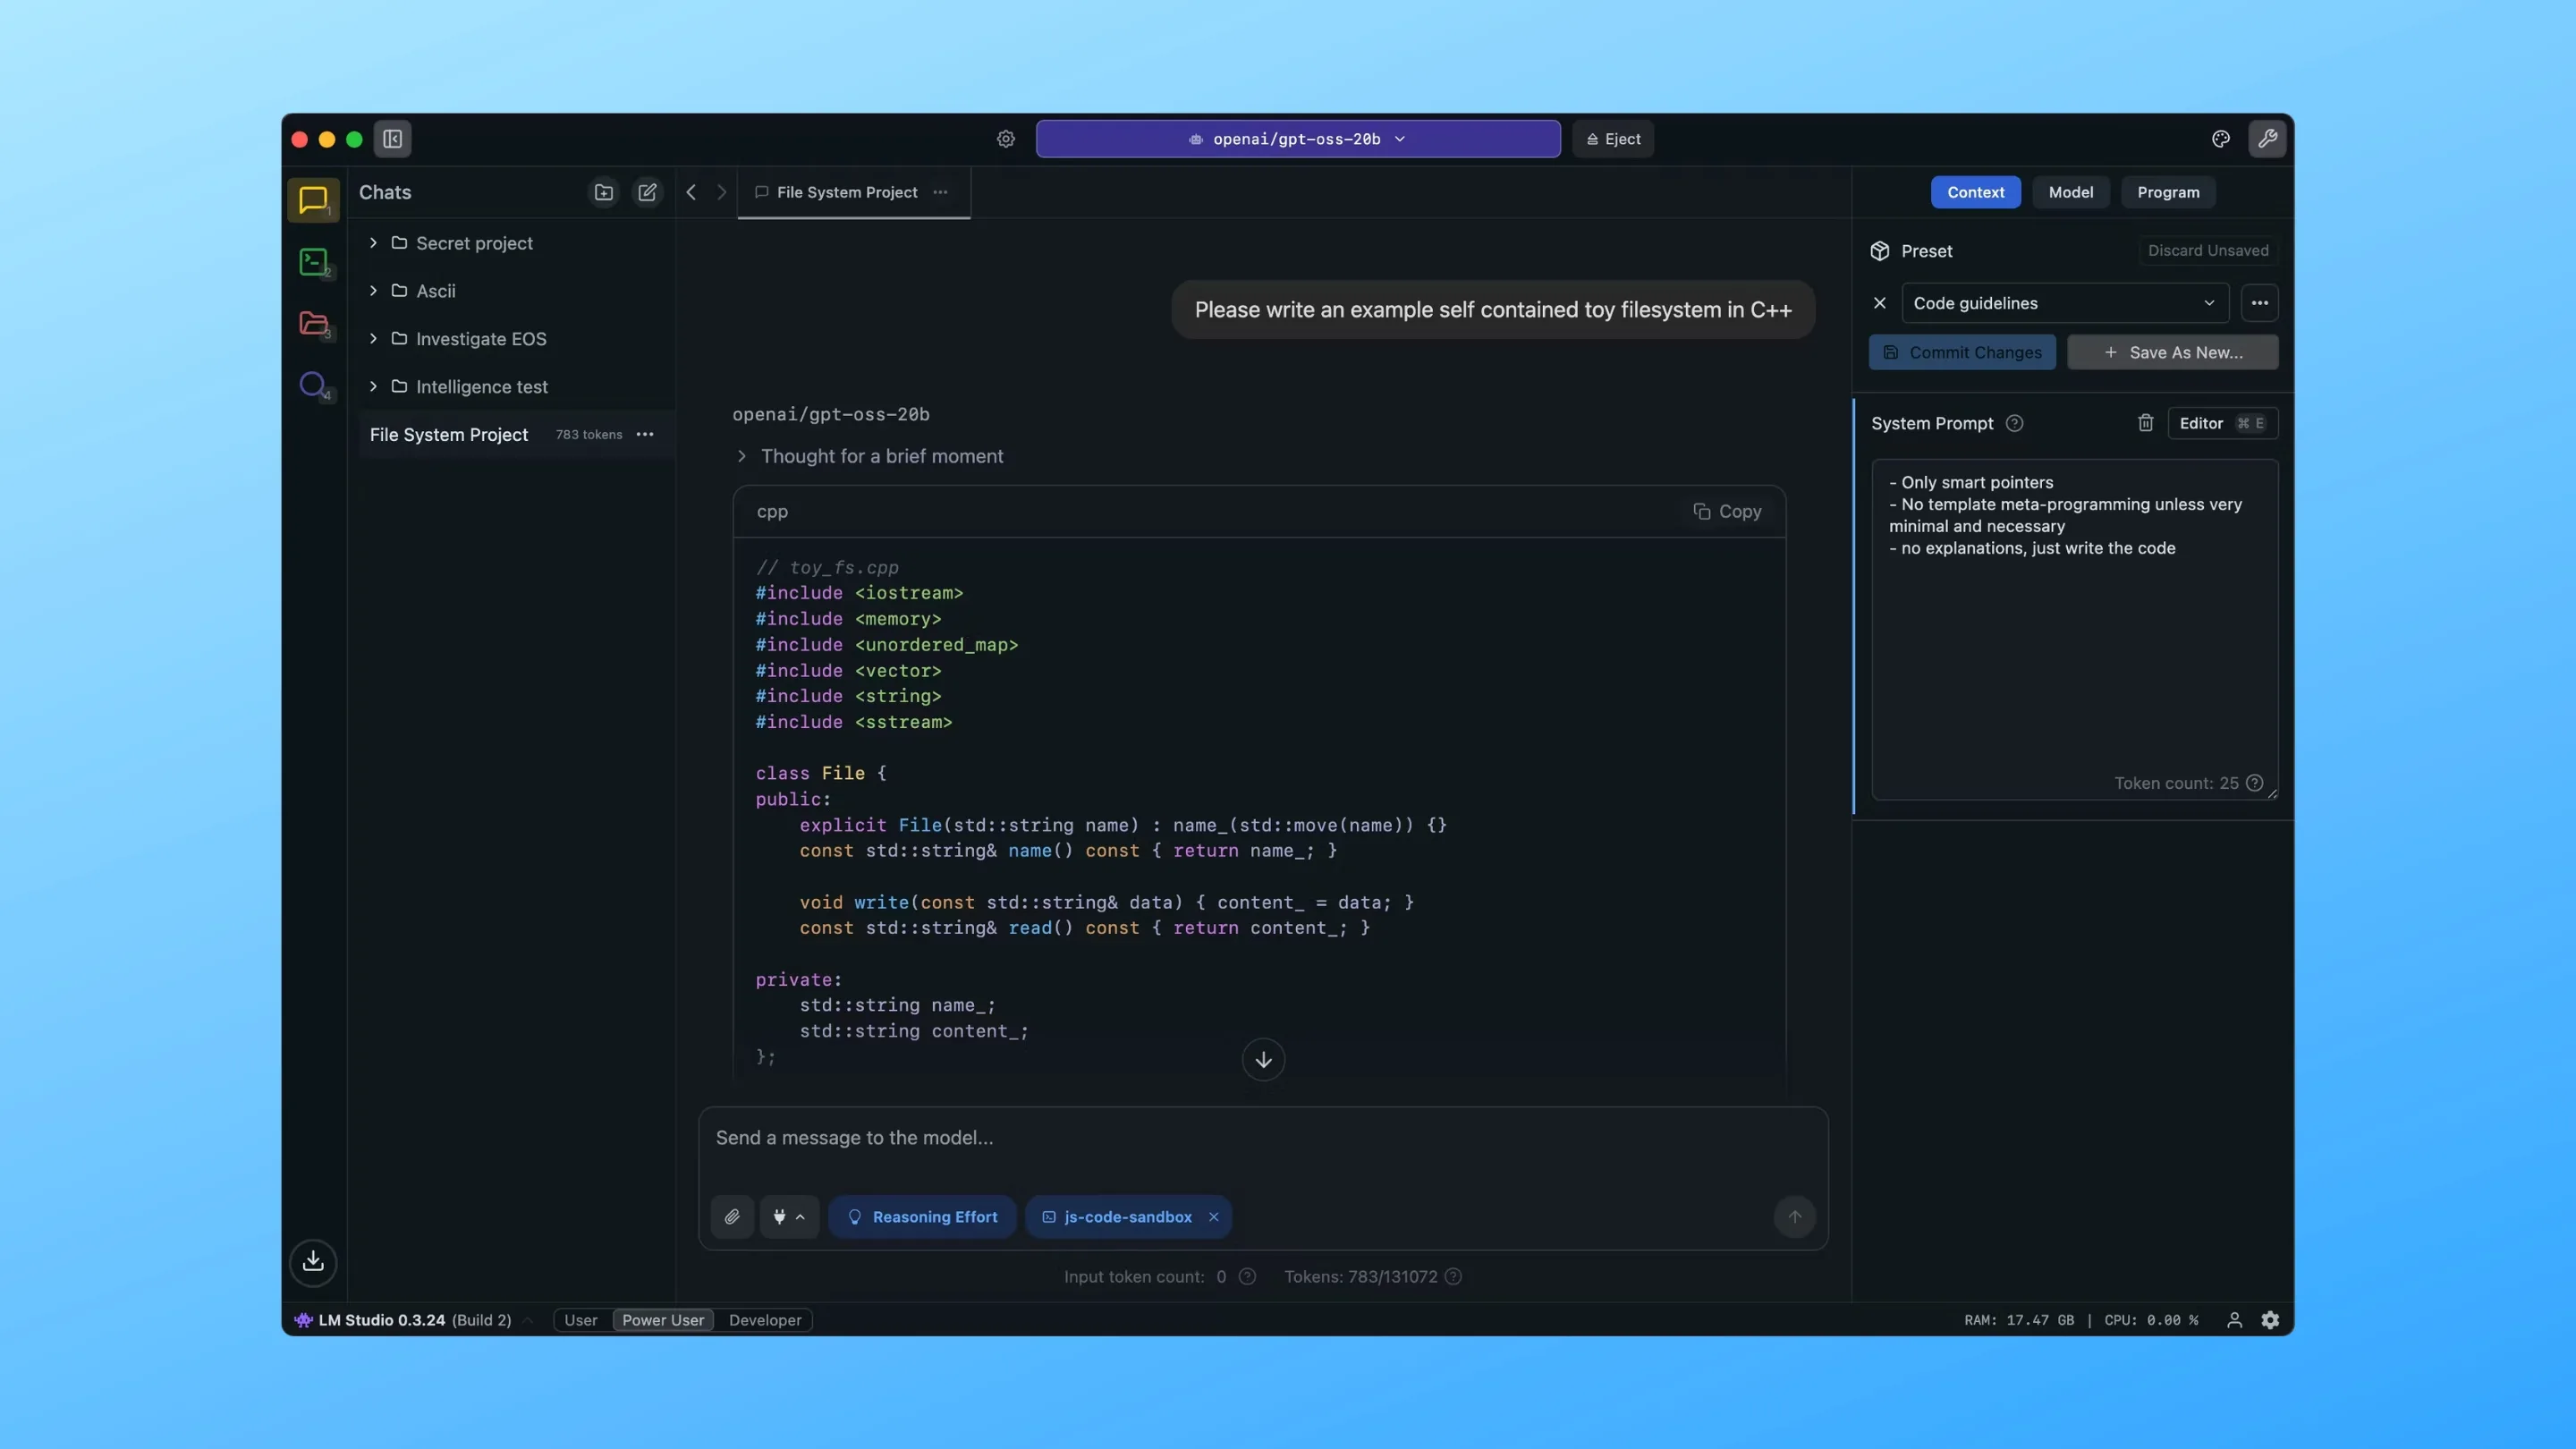Viewport: 2576px width, 1449px height.
Task: Open the Downloads panel icon
Action: [313, 1261]
